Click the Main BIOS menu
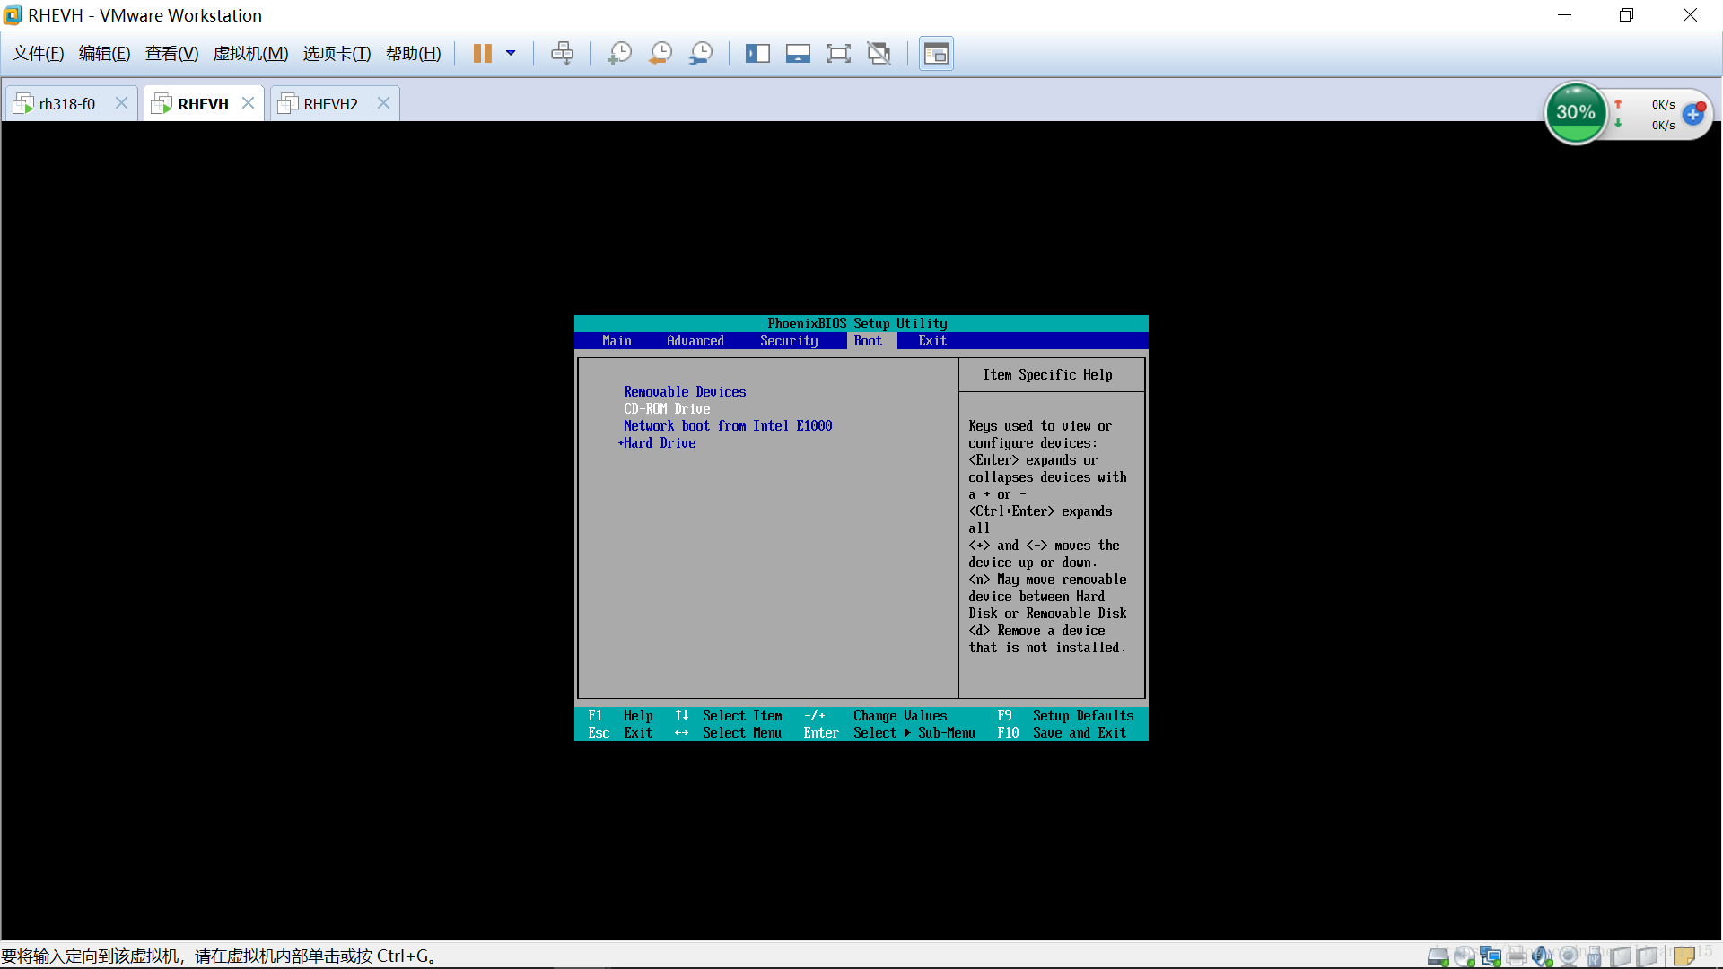 click(617, 341)
